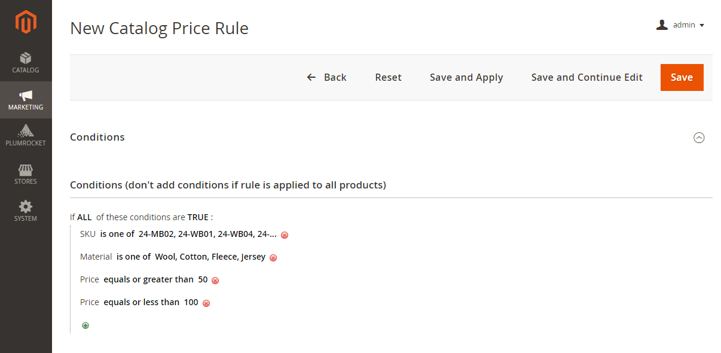
Task: Change the TRUE condition value
Action: tap(198, 217)
